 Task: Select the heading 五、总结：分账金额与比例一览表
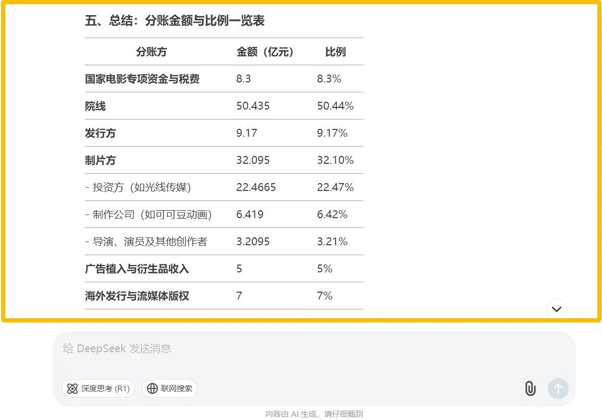point(175,21)
